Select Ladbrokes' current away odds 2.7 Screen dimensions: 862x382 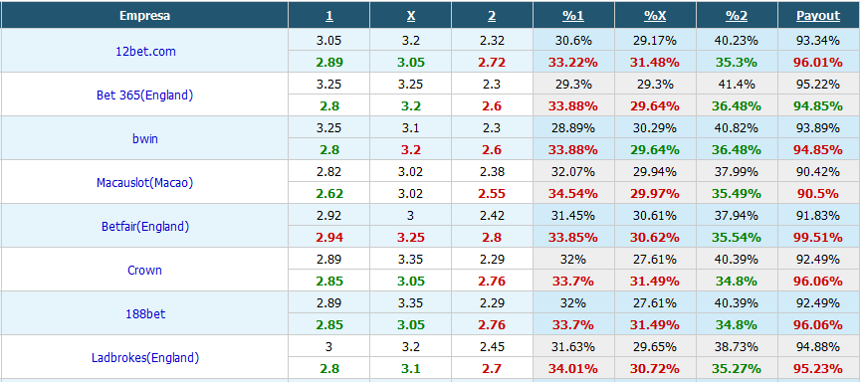[x=492, y=369]
